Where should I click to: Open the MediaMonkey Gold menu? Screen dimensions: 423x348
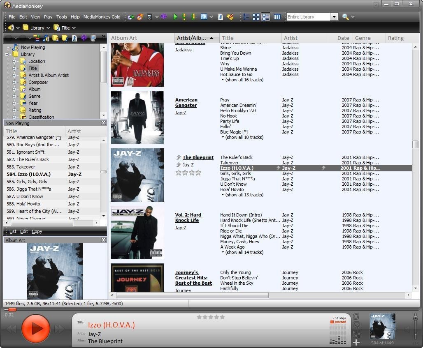[102, 17]
